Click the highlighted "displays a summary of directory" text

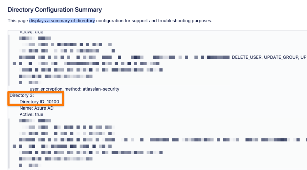point(62,21)
